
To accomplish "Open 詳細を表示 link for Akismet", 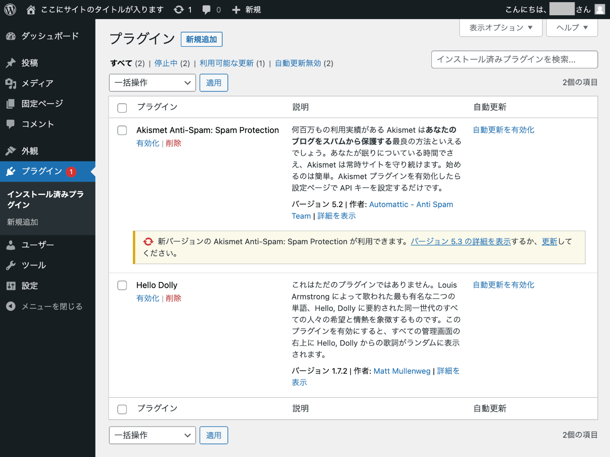I will [337, 216].
